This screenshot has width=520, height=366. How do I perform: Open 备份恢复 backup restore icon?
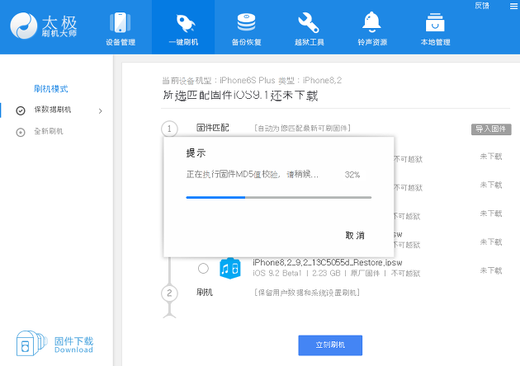coord(246,22)
